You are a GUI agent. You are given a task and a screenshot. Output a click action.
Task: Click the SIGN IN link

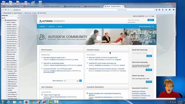tap(135, 16)
